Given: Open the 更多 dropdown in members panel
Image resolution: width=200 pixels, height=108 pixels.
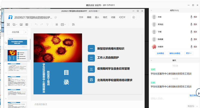Looking at the screenshot, I should coord(188,53).
